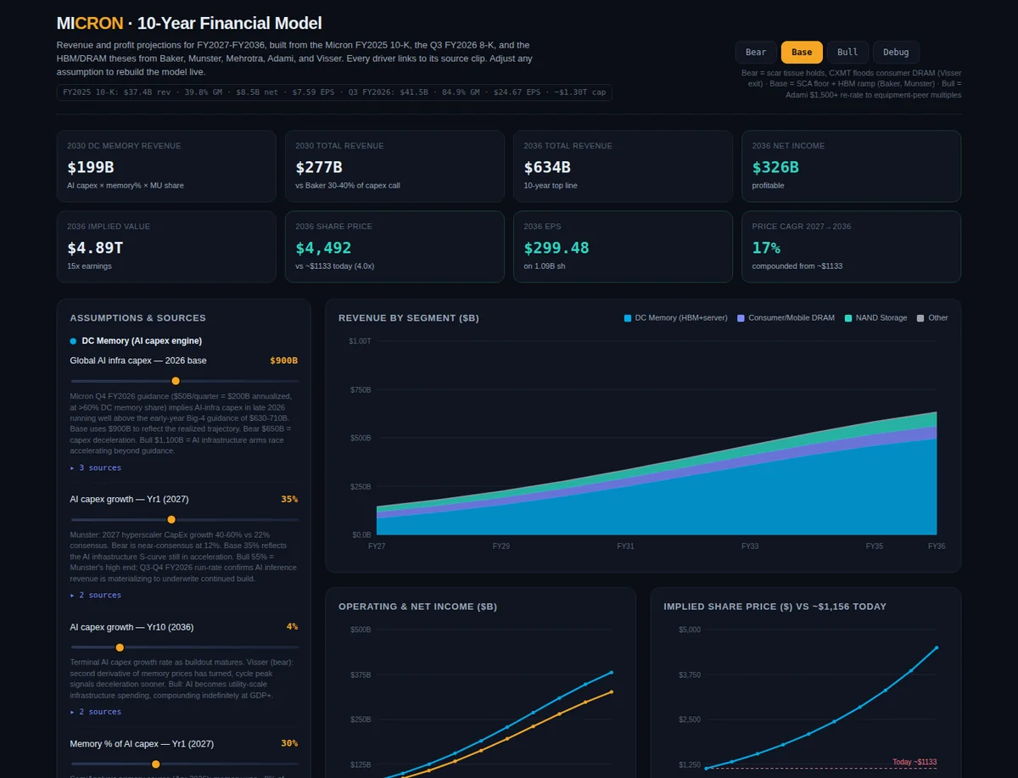1018x778 pixels.
Task: Expand 3 sources under AI infra capex
Action: pyautogui.click(x=96, y=467)
